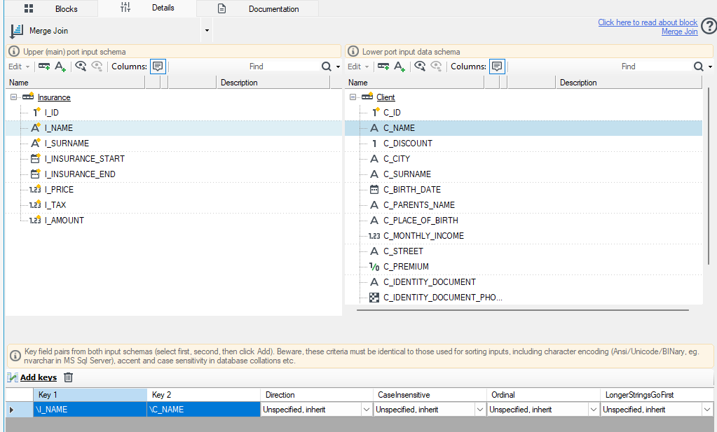717x432 pixels.
Task: Switch to the Details tab
Action: 147,8
